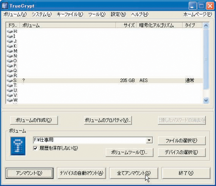Viewport: 216px width, 186px height.
Task: Click the drive icon for K:
Action: [9, 46]
